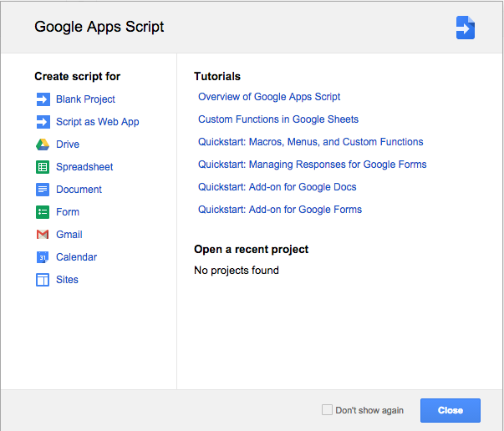Click the Calendar icon

(43, 257)
